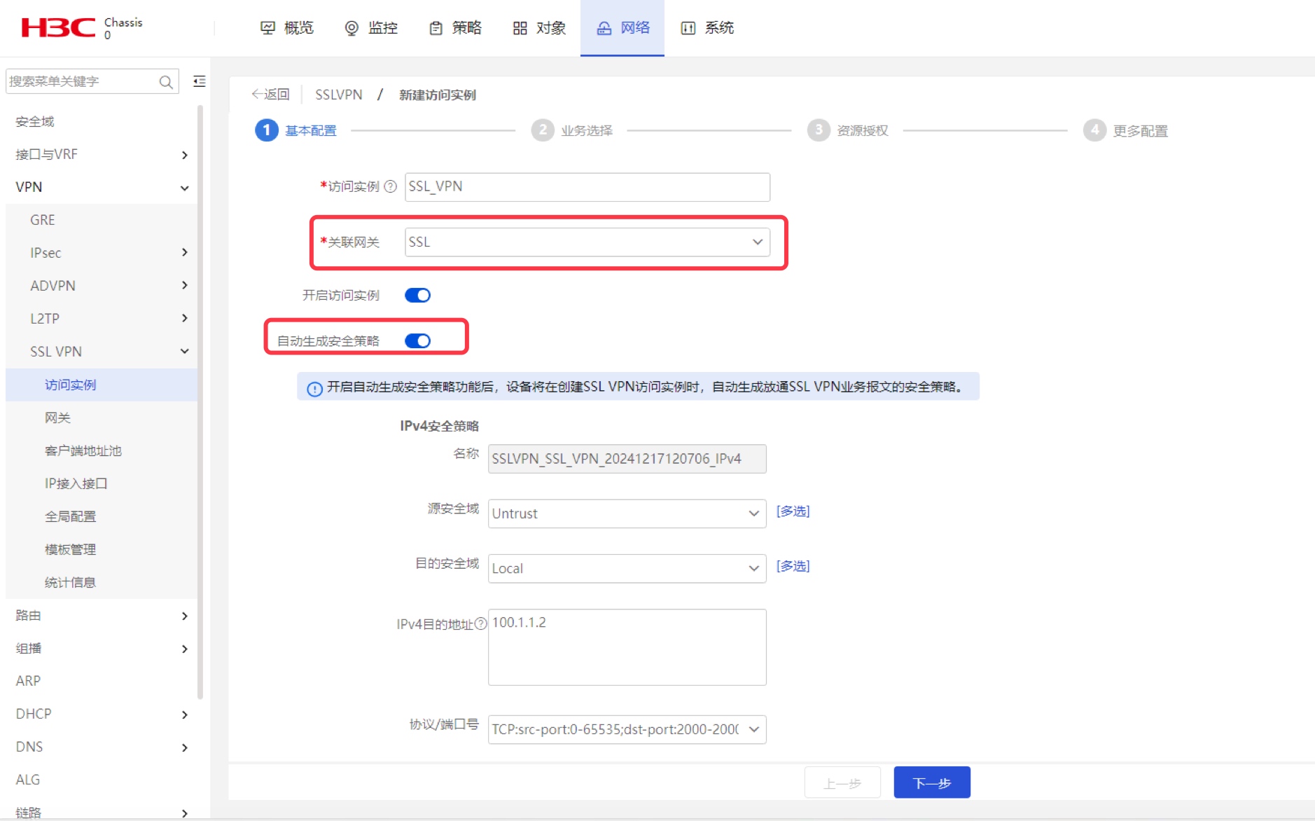Open the 协议/端口号 dropdown
The image size is (1315, 821).
pos(627,729)
